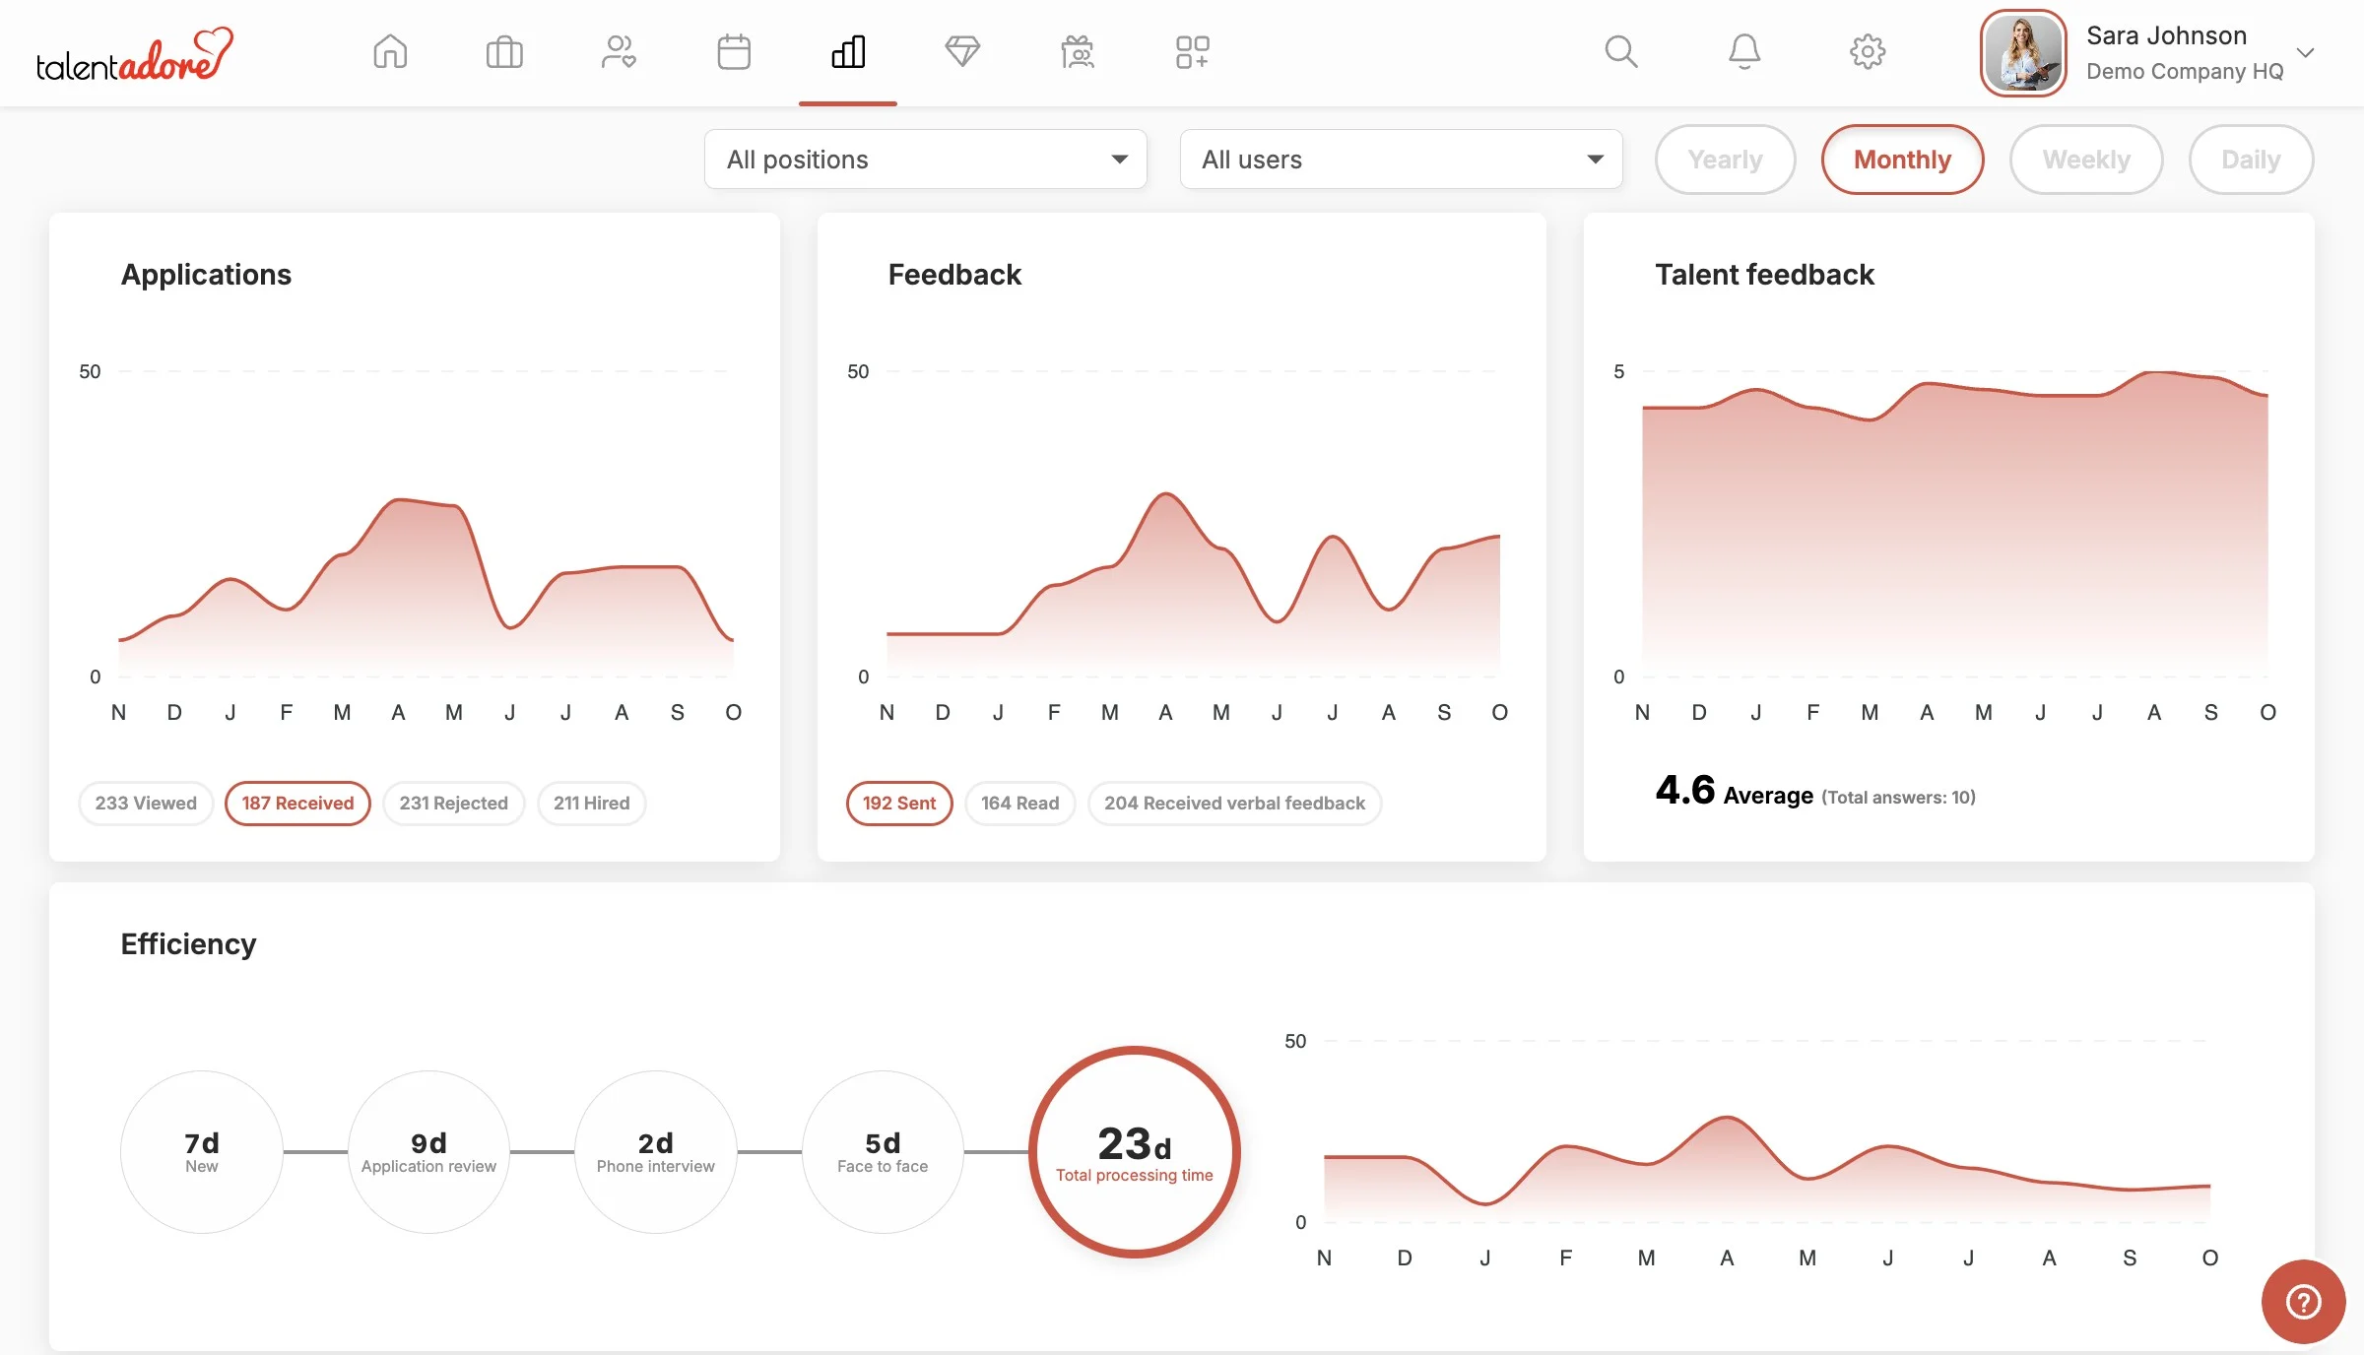Open the add-apps grid plus icon
Screen dimensions: 2364x1355
coord(1192,51)
